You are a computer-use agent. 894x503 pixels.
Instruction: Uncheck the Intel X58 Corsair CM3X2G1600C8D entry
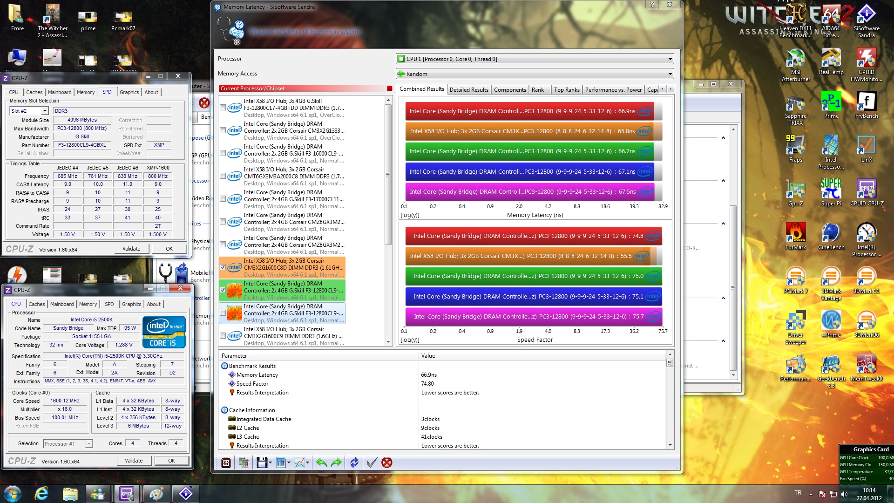click(223, 267)
